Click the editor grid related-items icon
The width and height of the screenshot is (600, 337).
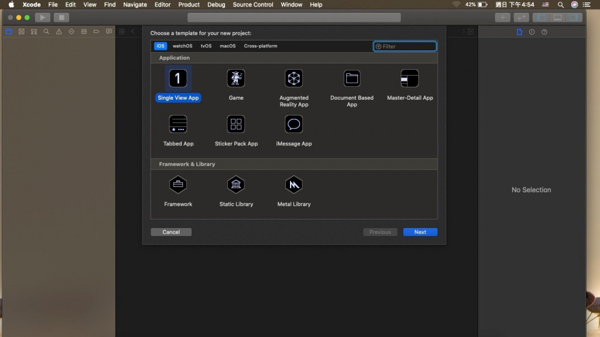coord(122,32)
